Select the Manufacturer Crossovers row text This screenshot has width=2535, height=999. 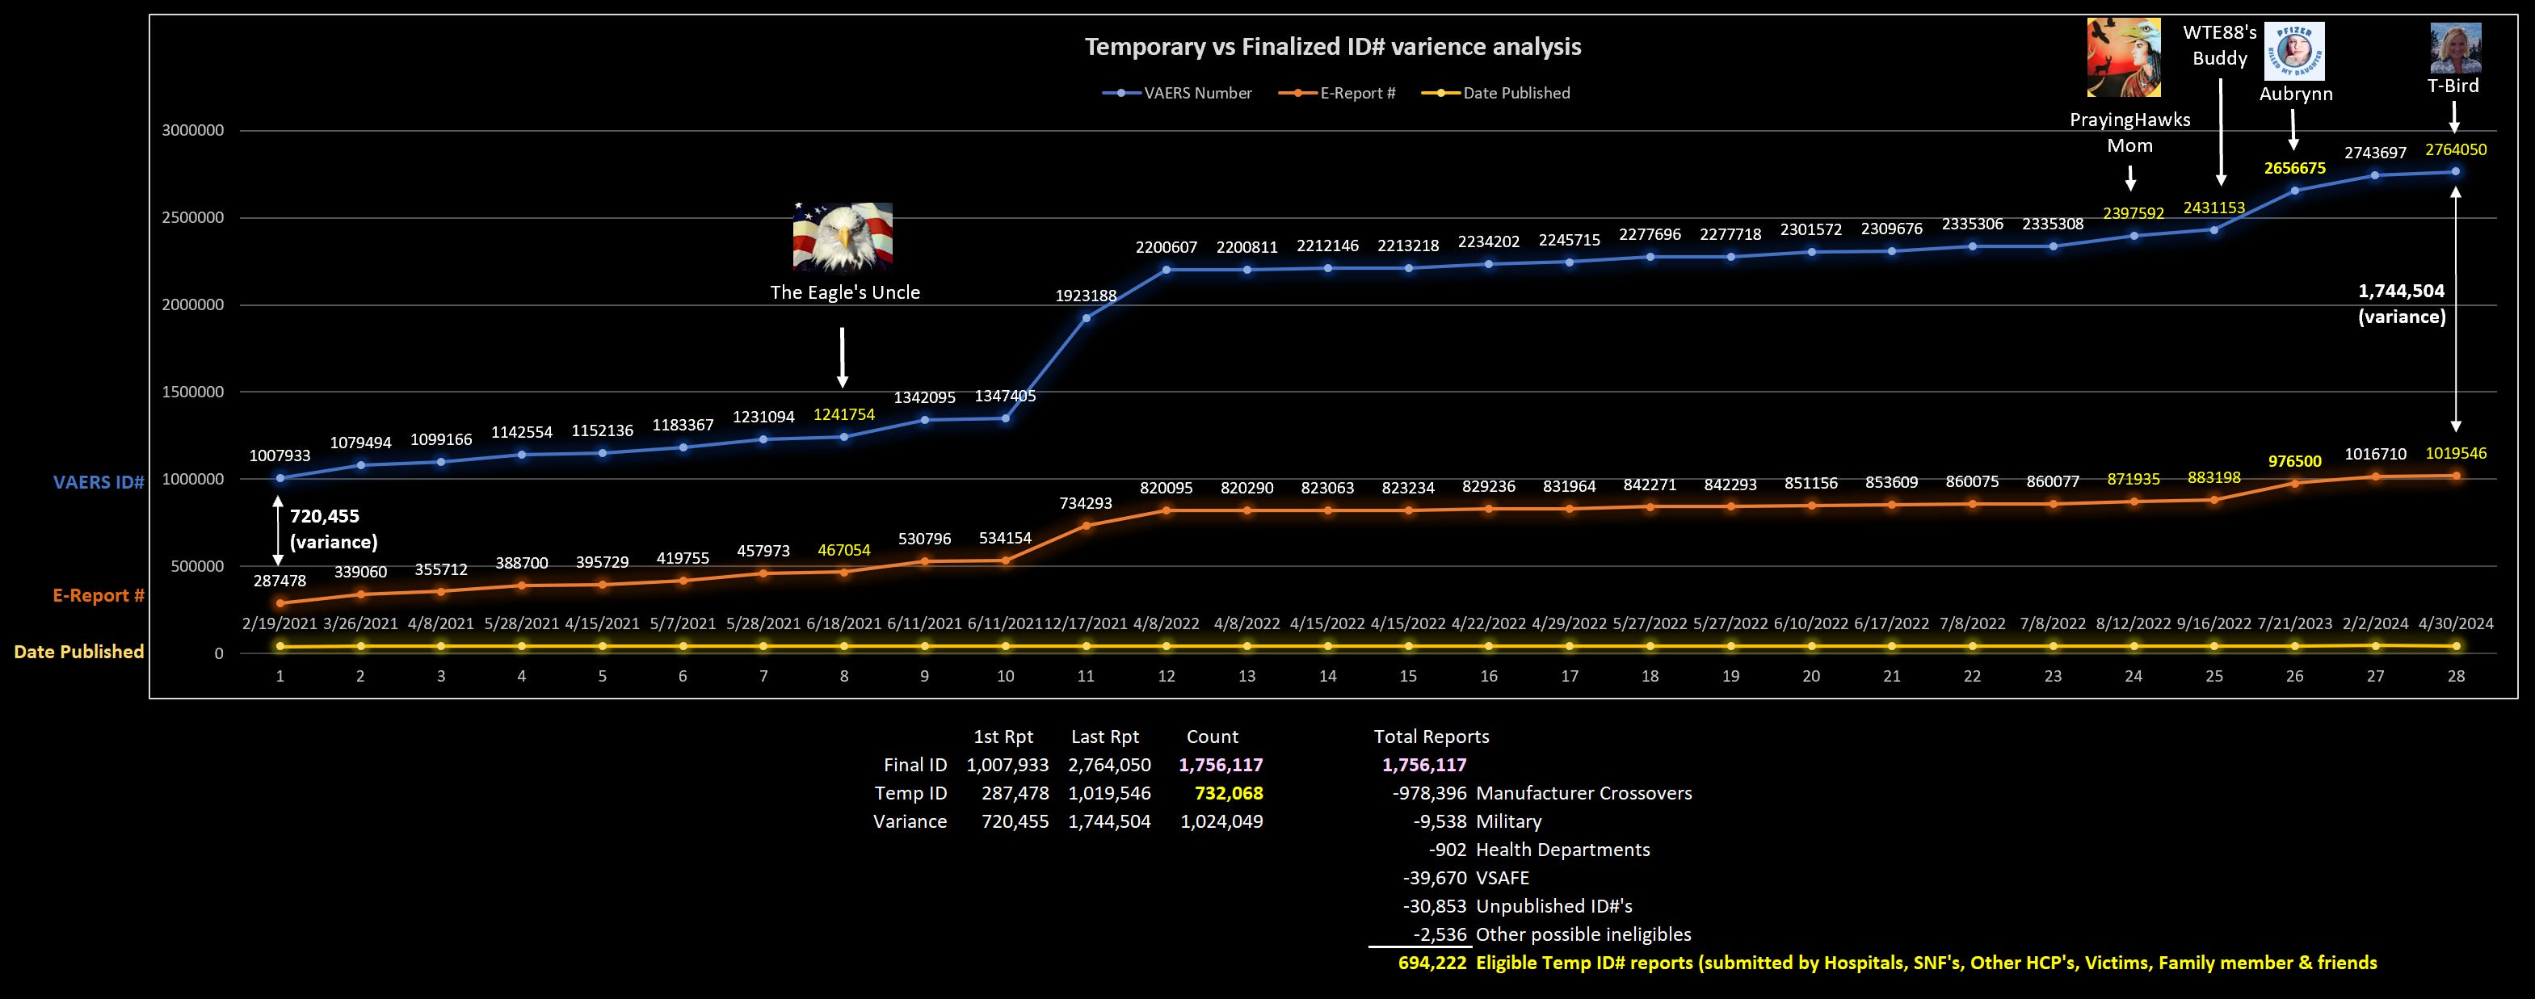[x=1583, y=793]
